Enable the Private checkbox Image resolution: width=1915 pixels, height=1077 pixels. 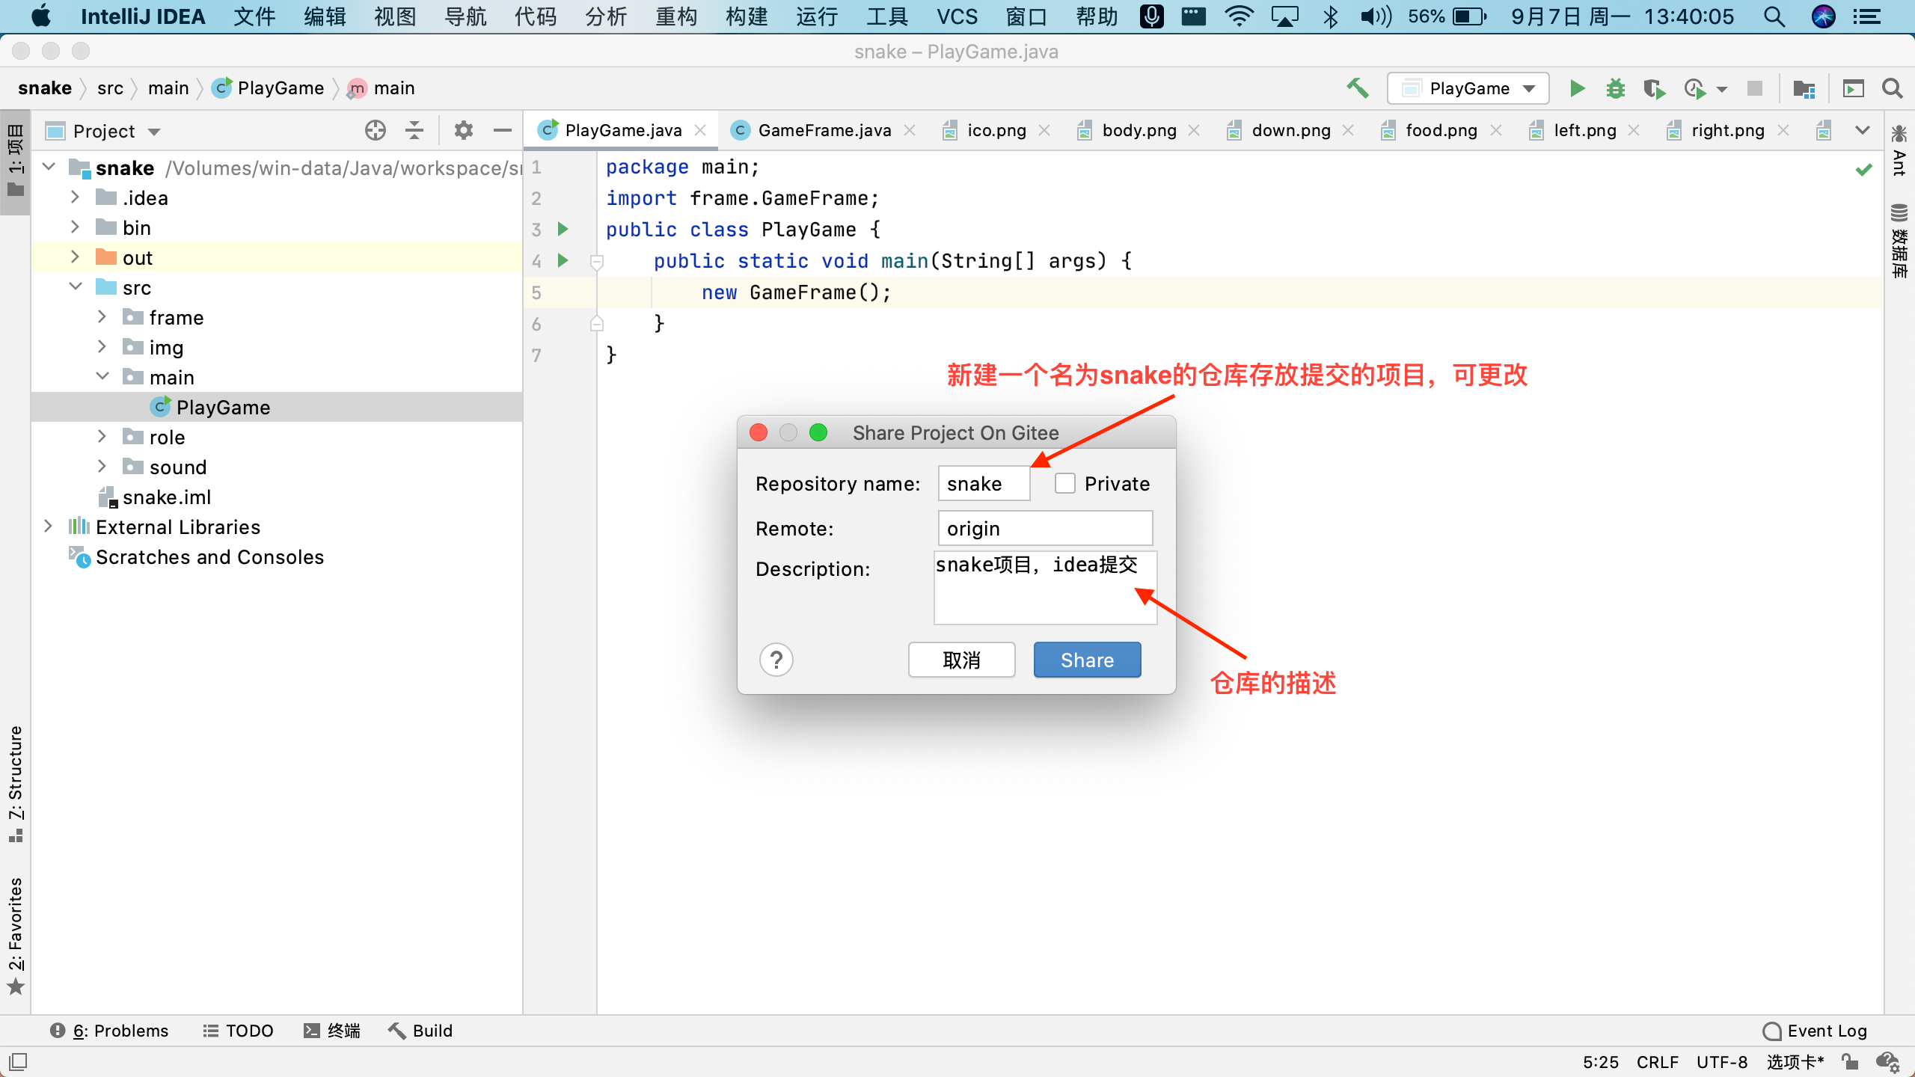click(x=1065, y=483)
